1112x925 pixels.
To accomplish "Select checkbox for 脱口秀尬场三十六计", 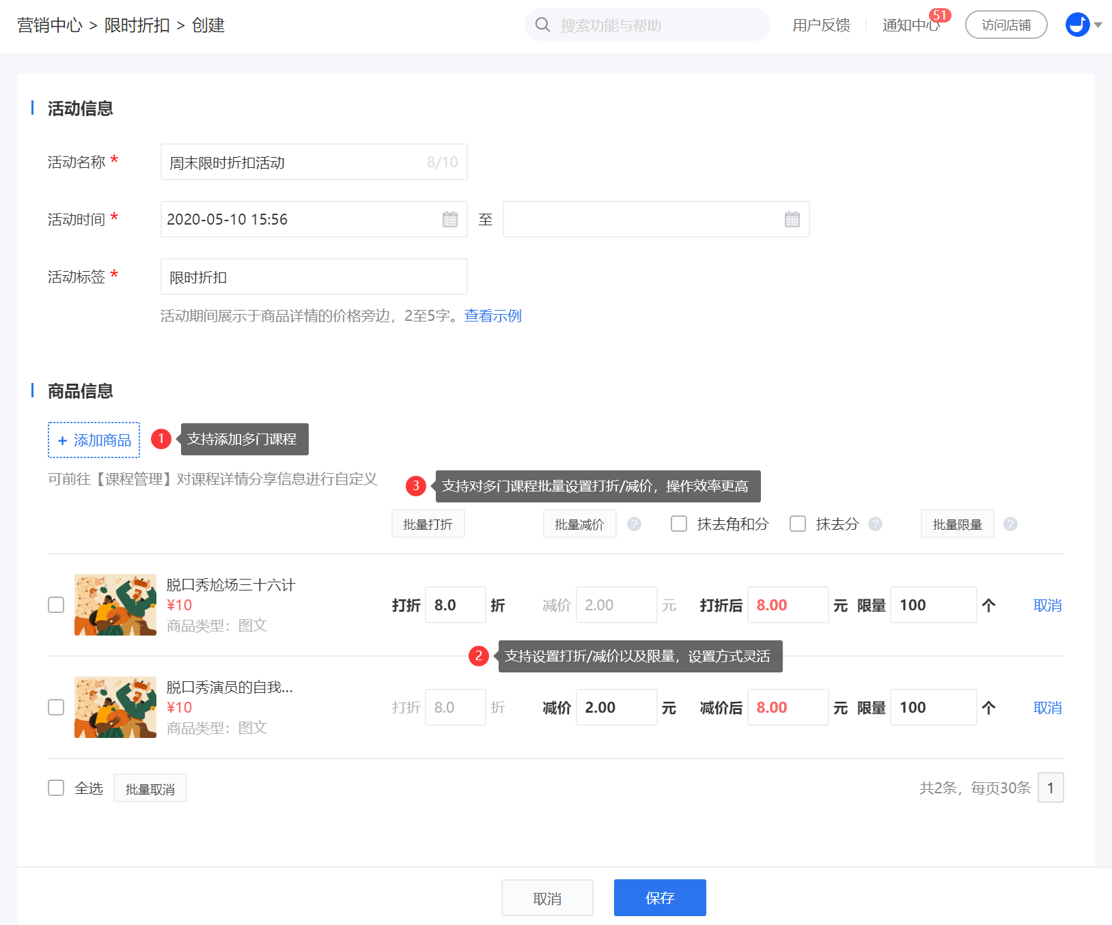I will pyautogui.click(x=56, y=605).
